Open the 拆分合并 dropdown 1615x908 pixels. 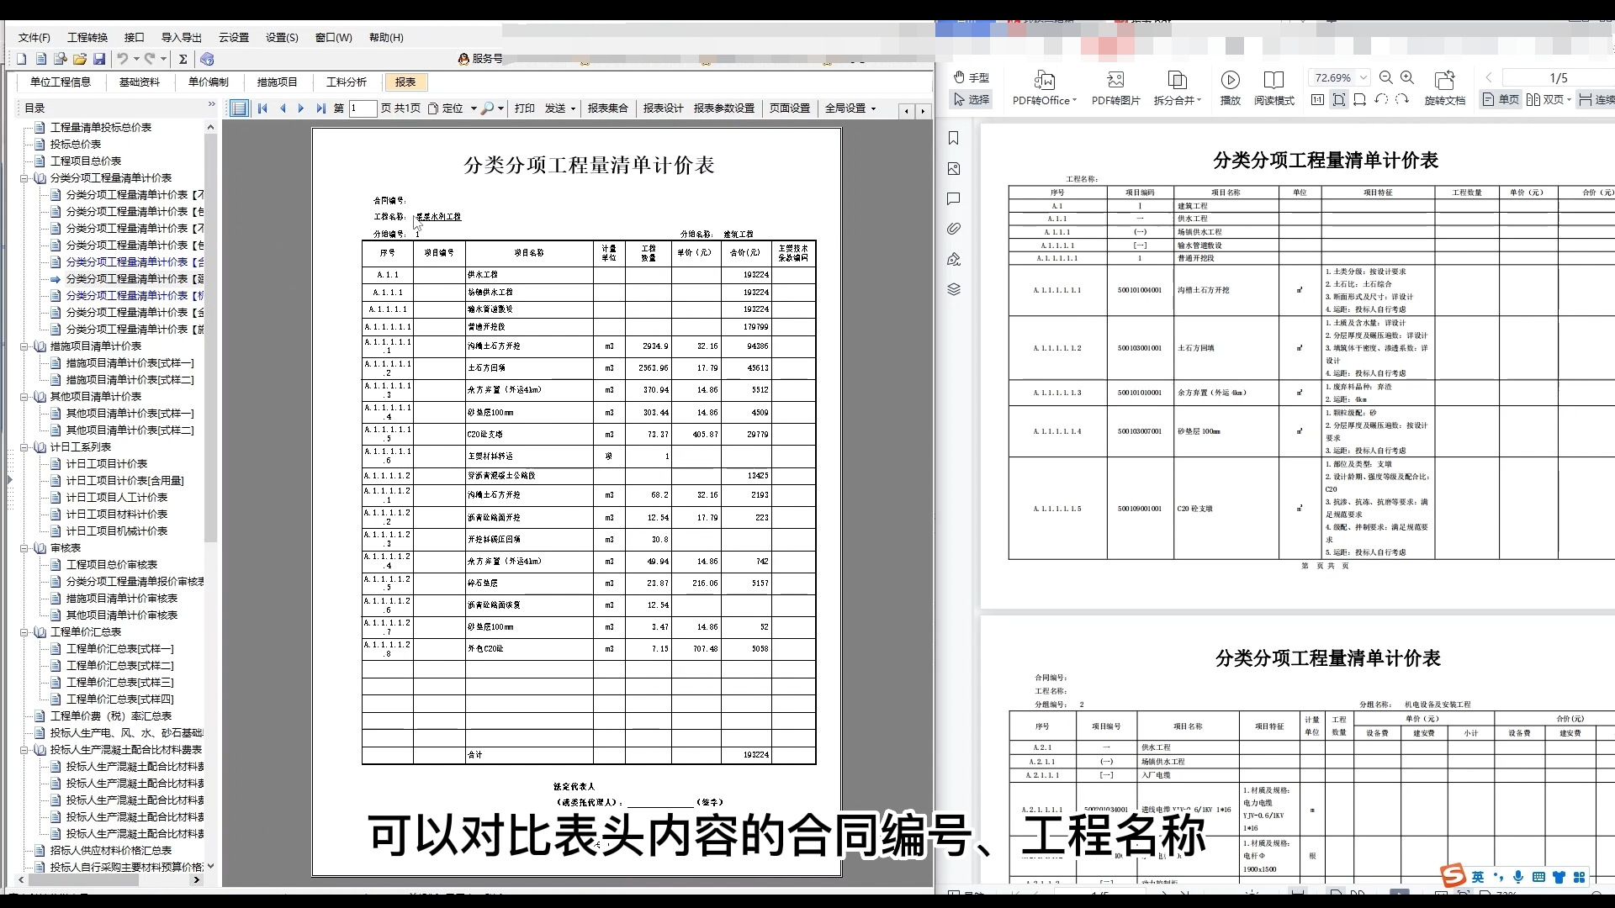click(1177, 88)
